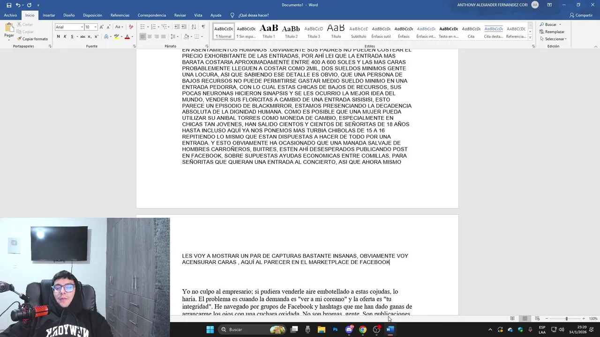This screenshot has width=600, height=337.
Task: Increase the paragraph indent
Action: click(x=183, y=27)
